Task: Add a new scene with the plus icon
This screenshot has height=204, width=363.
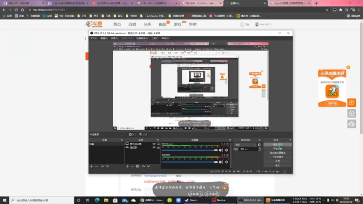Action: pyautogui.click(x=92, y=166)
